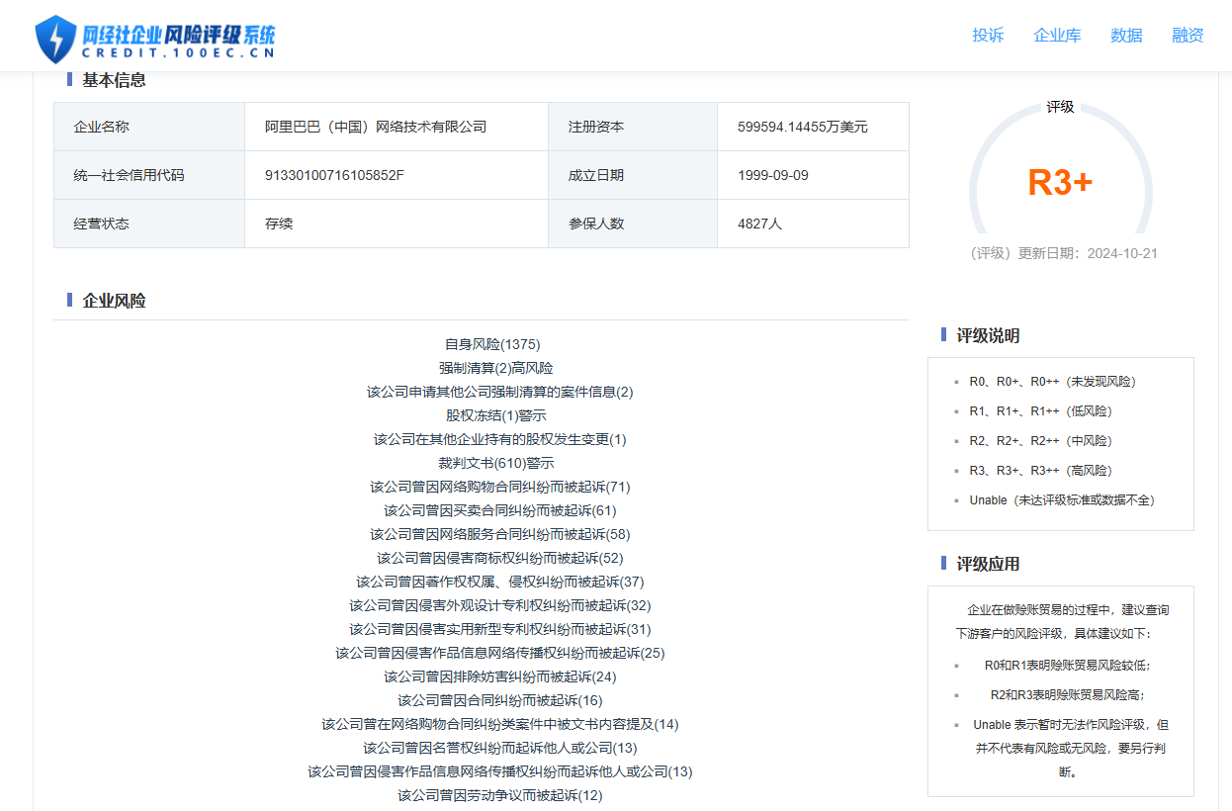Click 侵害商标权纠纷而被起诉(52) entry
Screen dimensions: 1232x811
(499, 558)
